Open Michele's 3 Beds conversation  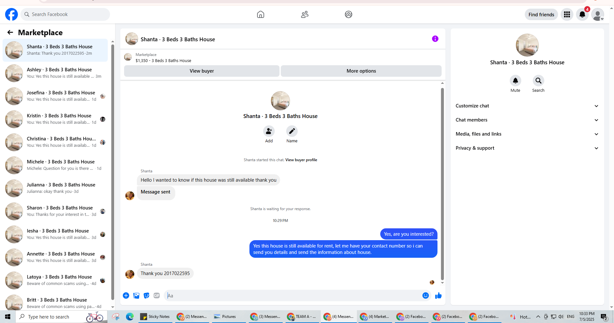click(55, 165)
